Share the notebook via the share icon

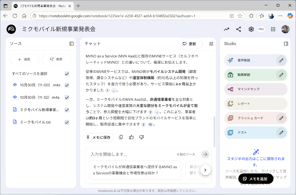[x=239, y=29]
